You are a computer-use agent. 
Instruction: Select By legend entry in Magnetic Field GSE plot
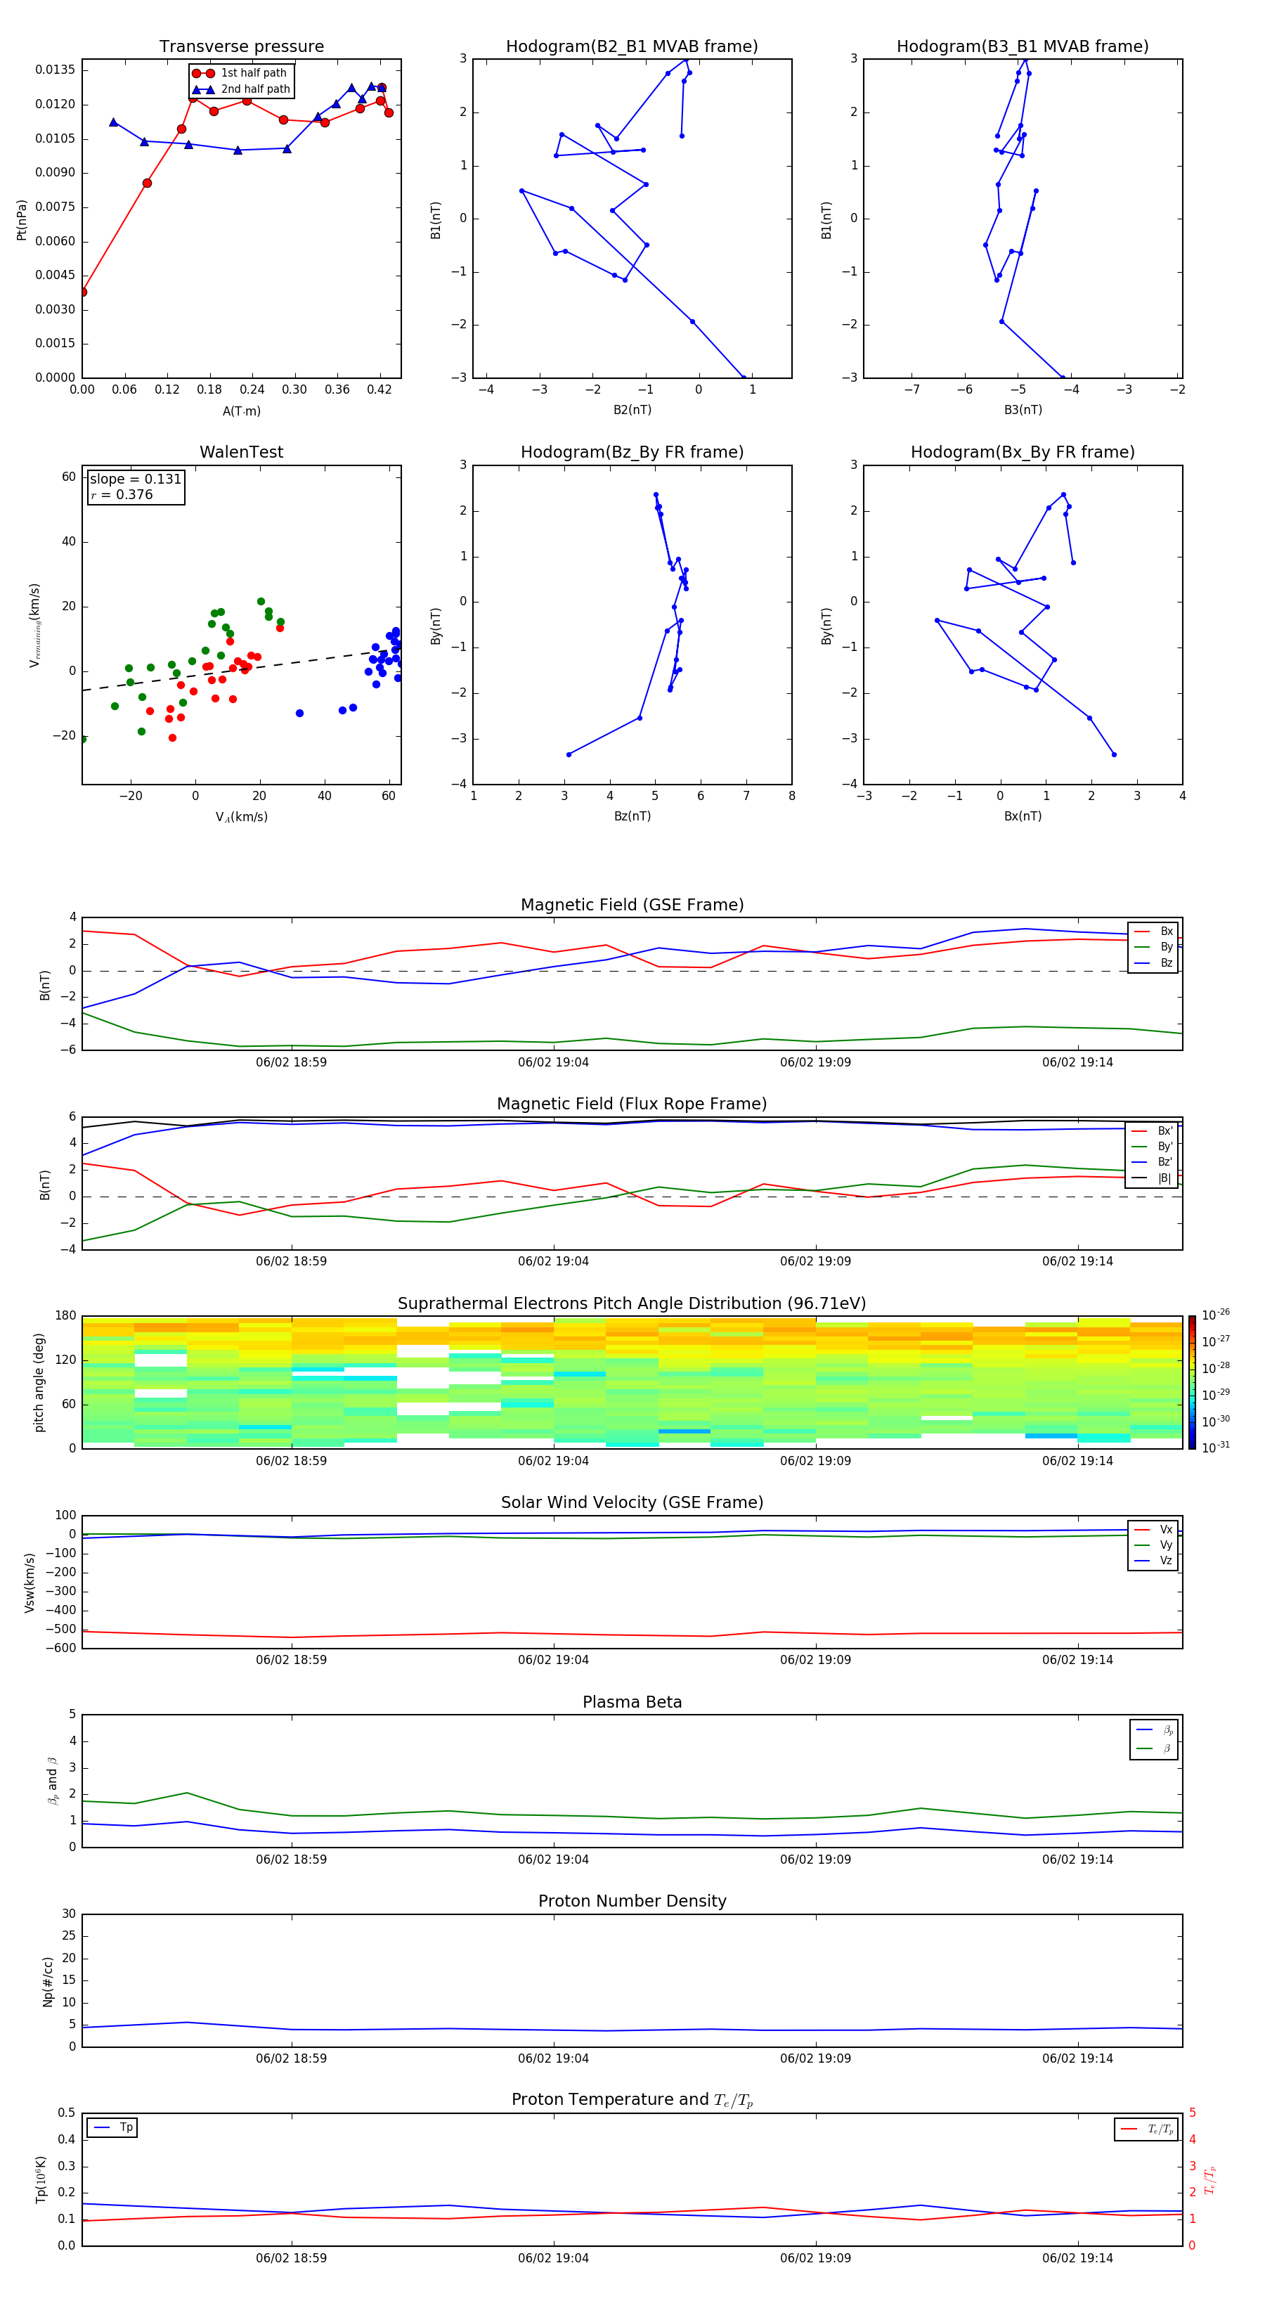point(1153,946)
